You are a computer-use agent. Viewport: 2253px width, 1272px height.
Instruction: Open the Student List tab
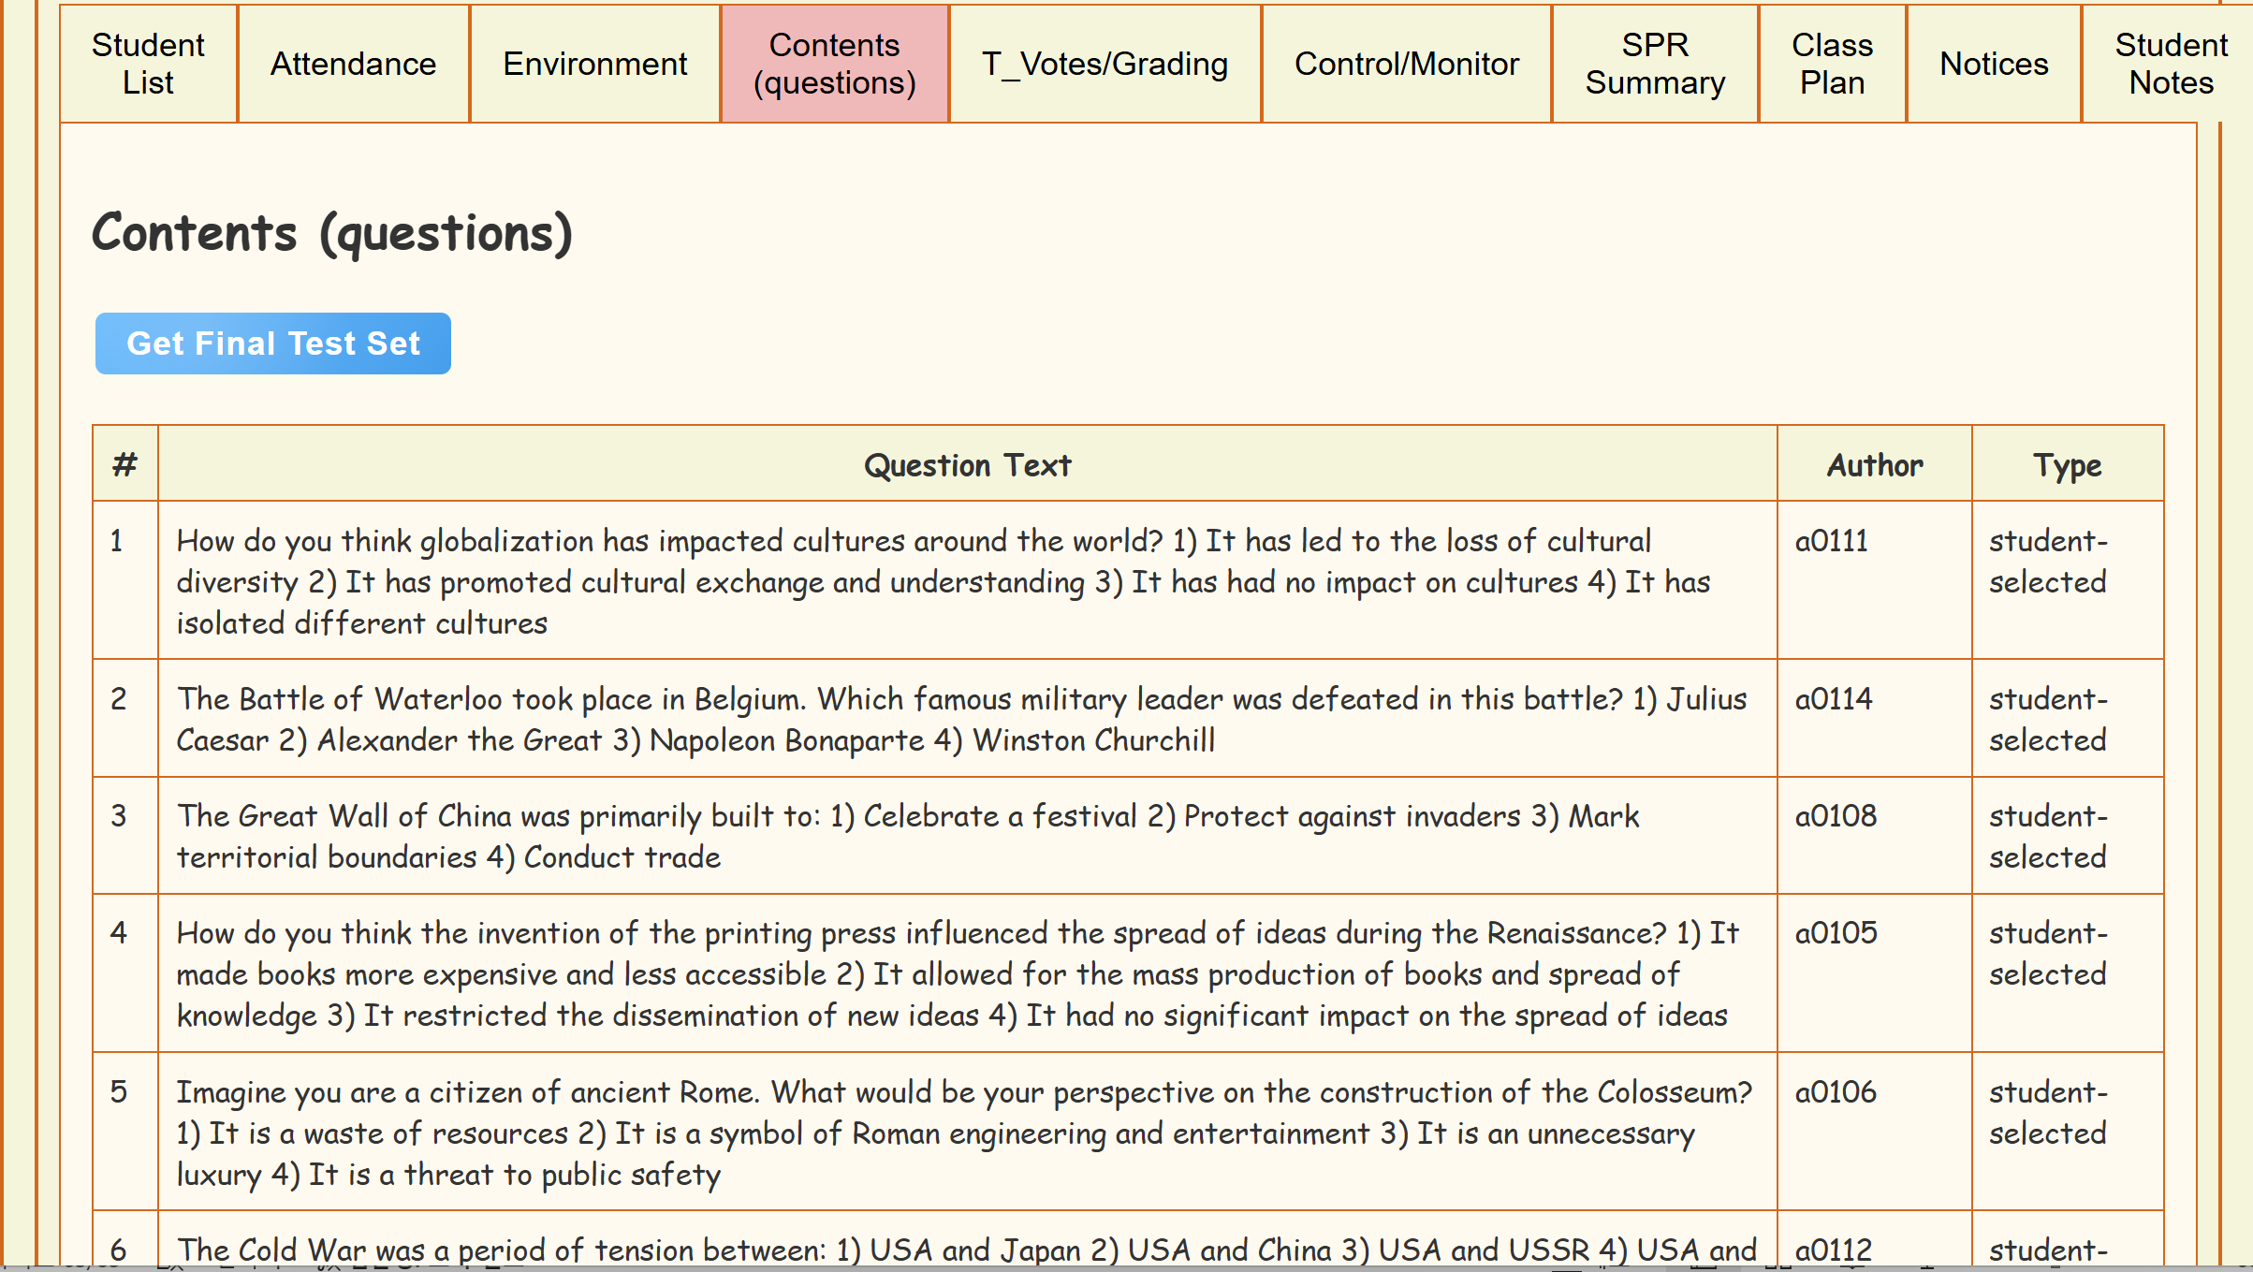pos(148,64)
